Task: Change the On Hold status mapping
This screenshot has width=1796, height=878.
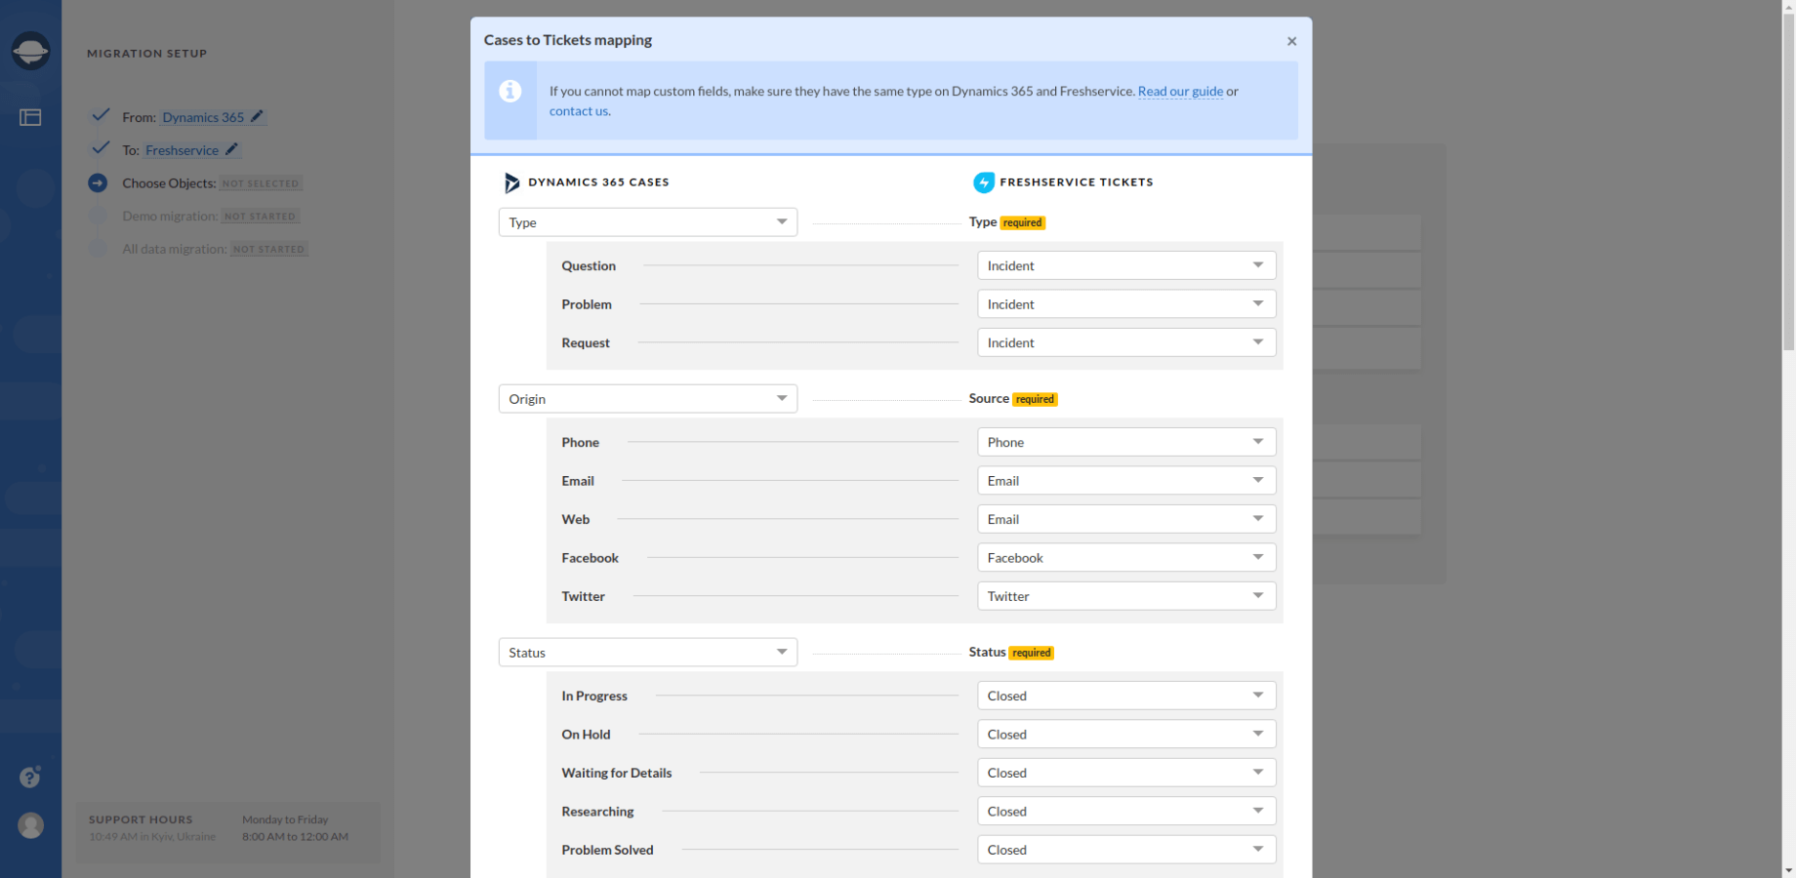Action: point(1126,735)
